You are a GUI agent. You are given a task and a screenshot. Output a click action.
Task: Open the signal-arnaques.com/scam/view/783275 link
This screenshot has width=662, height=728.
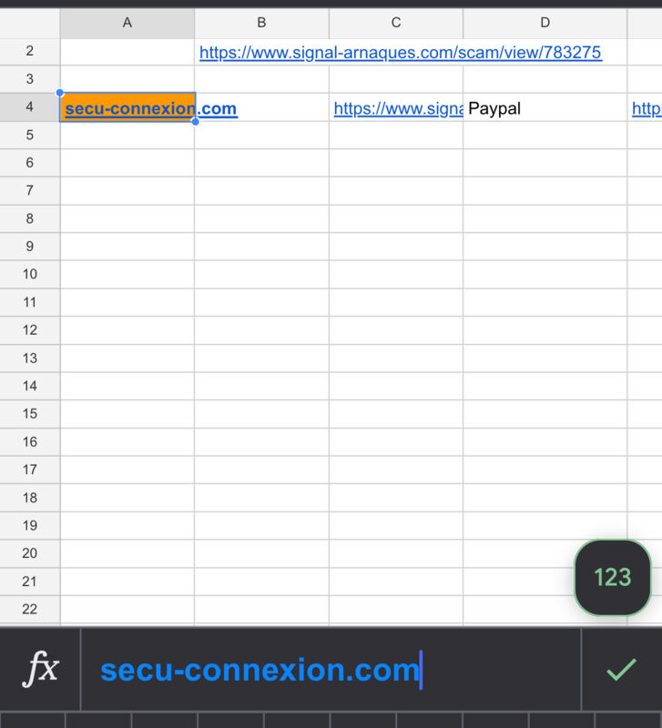click(x=401, y=53)
